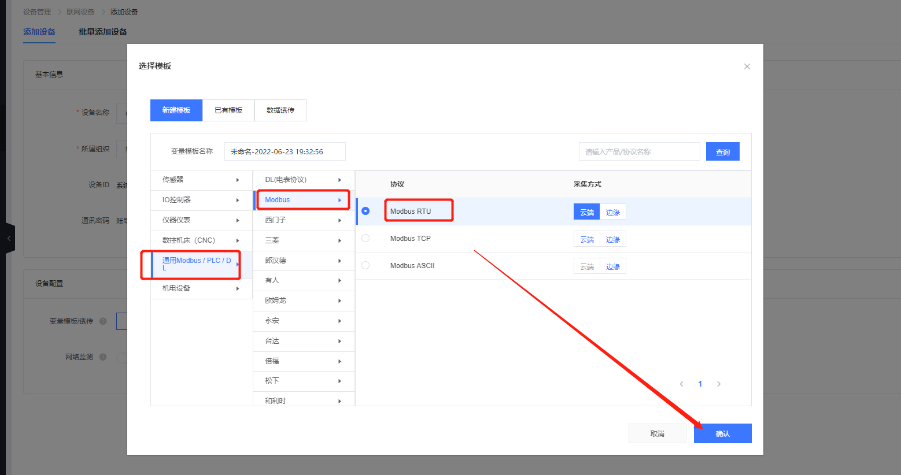Expand the 仪器仪表 category
The width and height of the screenshot is (901, 475).
(201, 220)
